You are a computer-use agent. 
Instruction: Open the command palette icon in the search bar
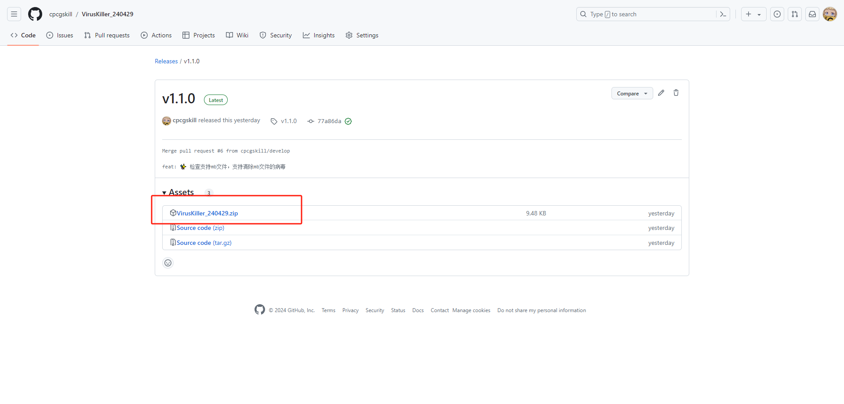[723, 14]
